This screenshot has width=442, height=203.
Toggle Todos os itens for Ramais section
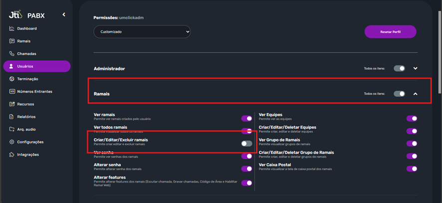point(399,94)
